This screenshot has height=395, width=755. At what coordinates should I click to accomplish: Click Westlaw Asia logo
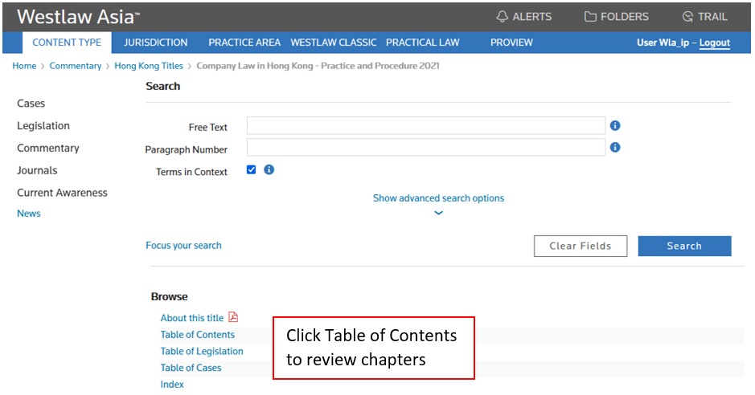coord(78,17)
